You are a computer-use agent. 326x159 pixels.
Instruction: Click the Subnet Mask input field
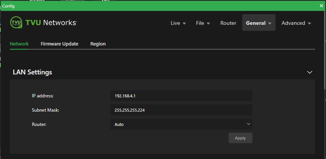tap(181, 110)
